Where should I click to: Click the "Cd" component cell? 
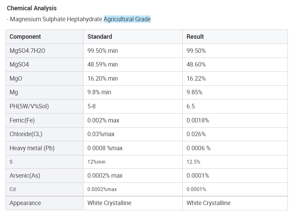pos(13,189)
